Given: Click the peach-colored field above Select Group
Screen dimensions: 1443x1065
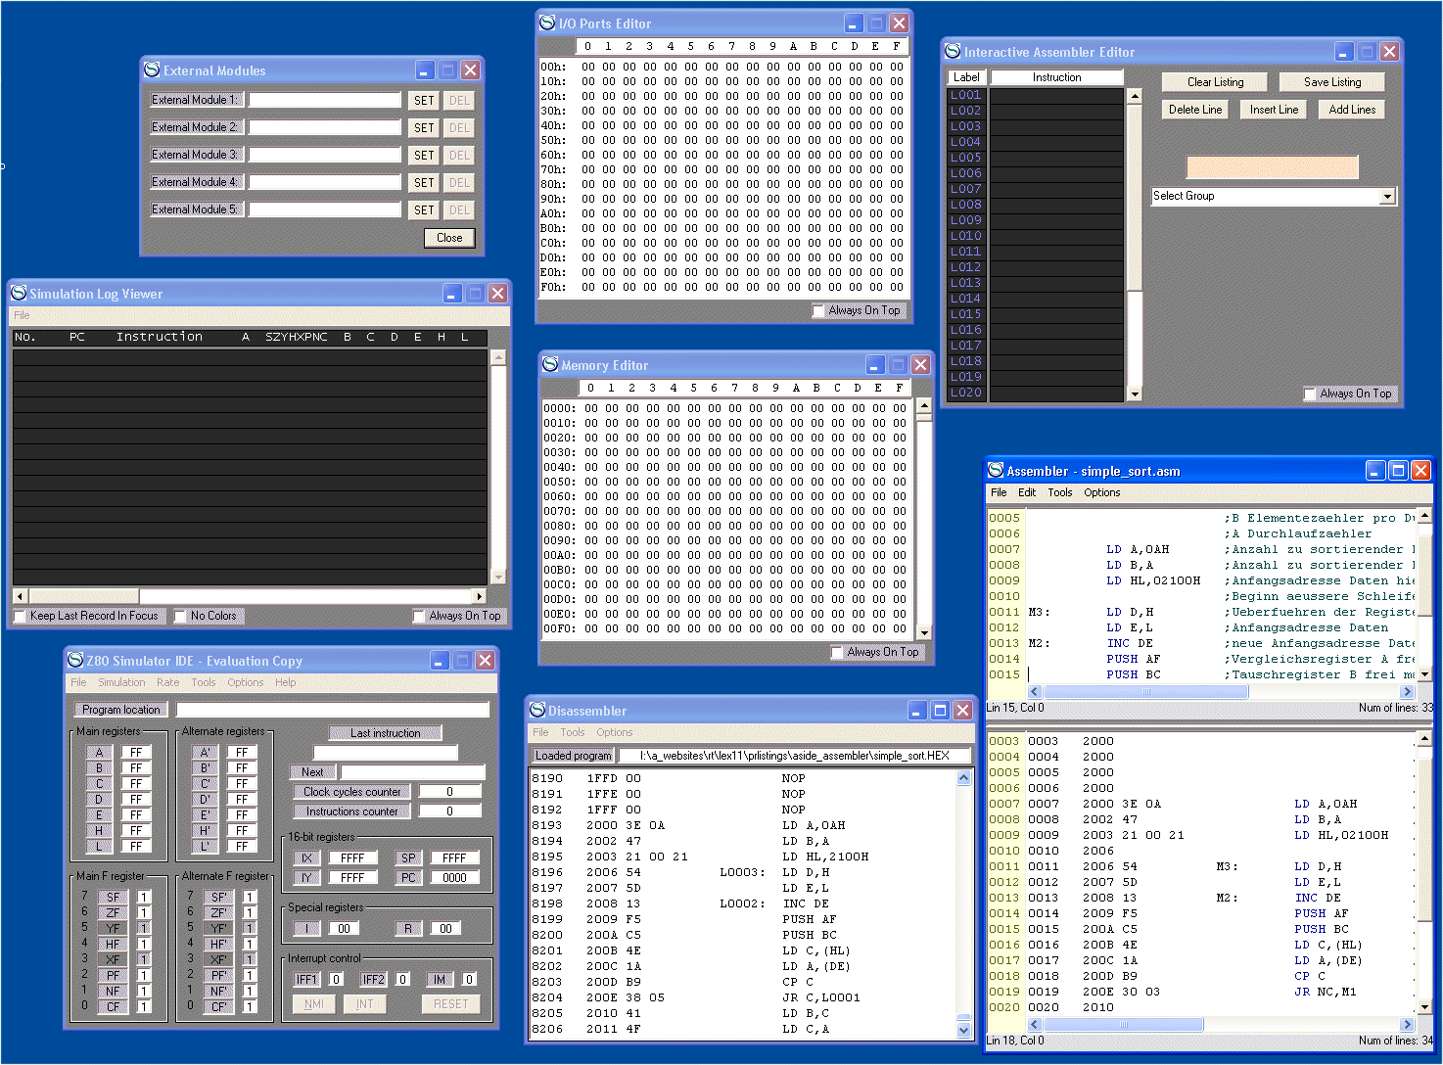Looking at the screenshot, I should 1272,167.
